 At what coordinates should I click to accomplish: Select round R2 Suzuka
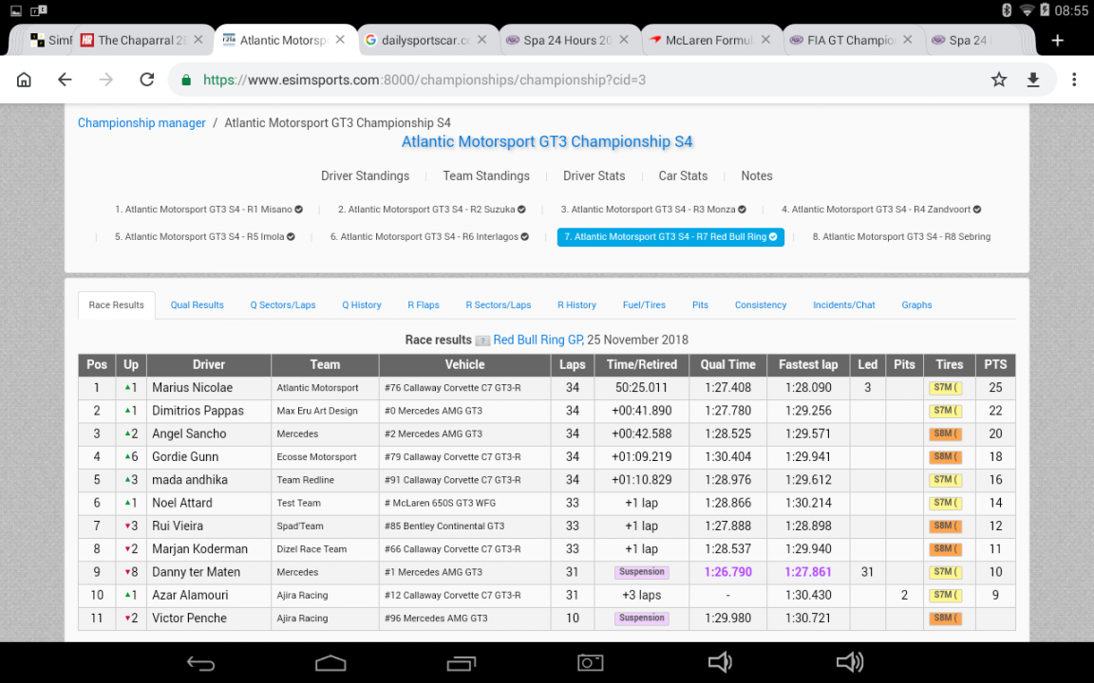pos(432,209)
